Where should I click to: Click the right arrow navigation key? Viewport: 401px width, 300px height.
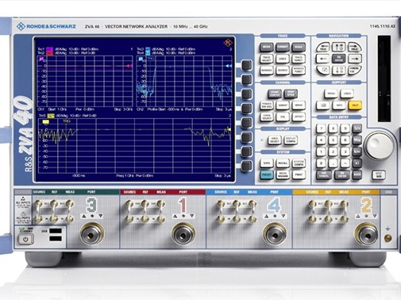[x=355, y=59]
